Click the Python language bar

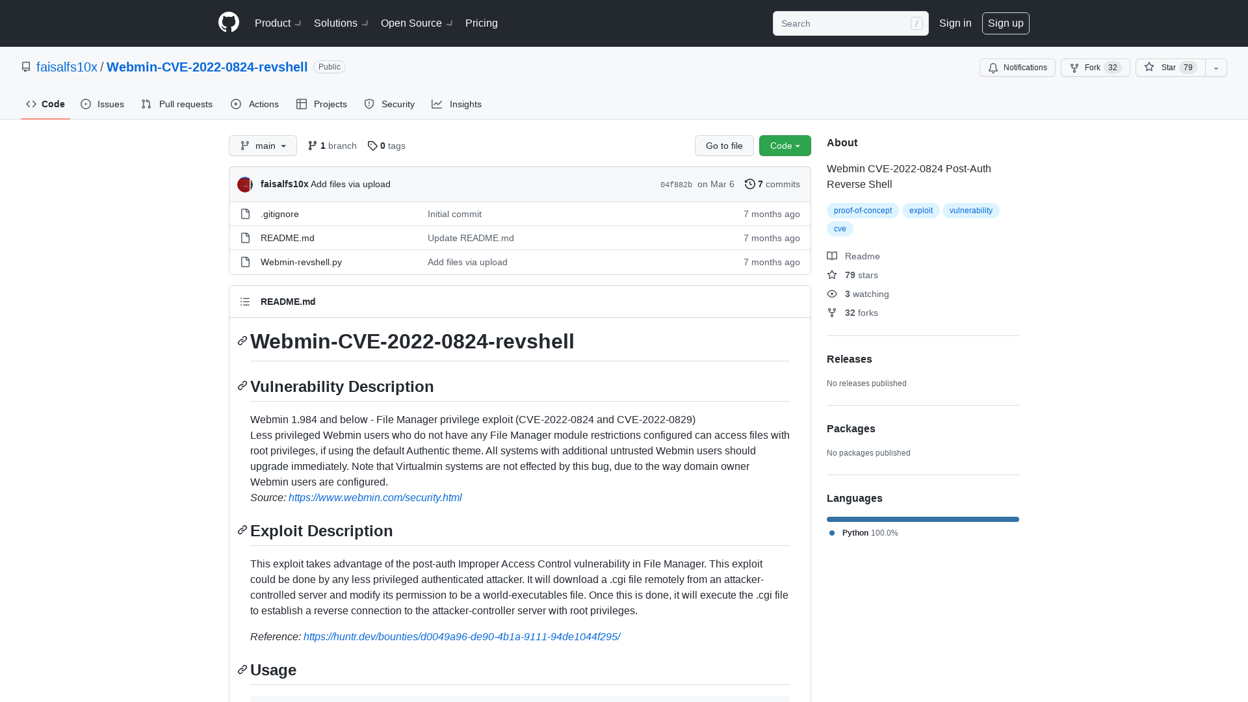click(923, 519)
